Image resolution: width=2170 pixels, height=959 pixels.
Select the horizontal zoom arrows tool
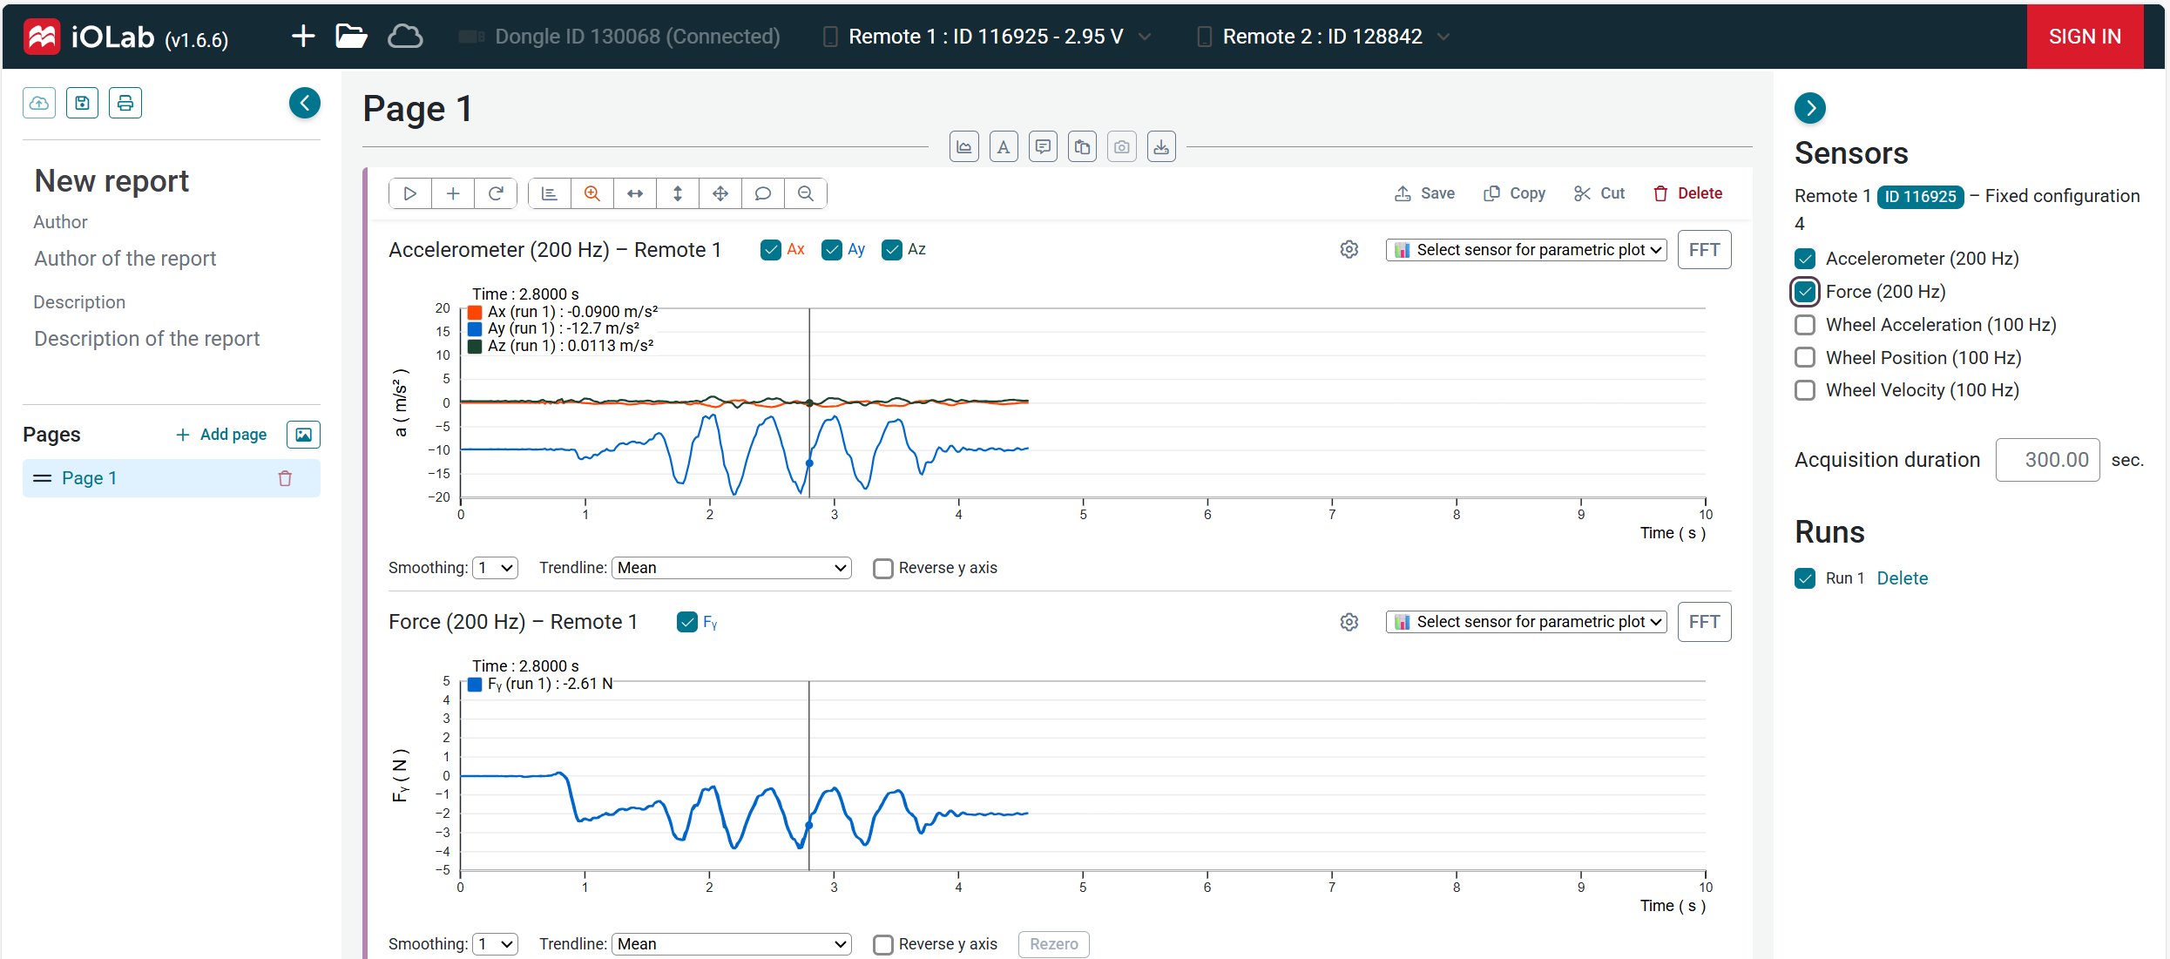click(635, 193)
